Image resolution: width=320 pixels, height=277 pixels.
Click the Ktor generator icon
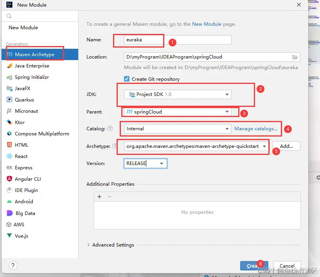click(x=9, y=123)
